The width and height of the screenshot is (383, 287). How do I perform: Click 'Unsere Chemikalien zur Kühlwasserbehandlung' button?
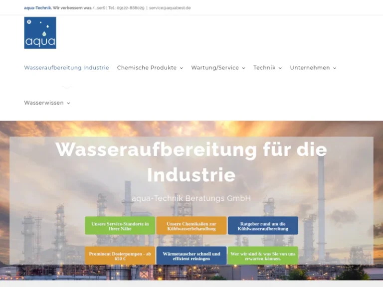pyautogui.click(x=191, y=226)
